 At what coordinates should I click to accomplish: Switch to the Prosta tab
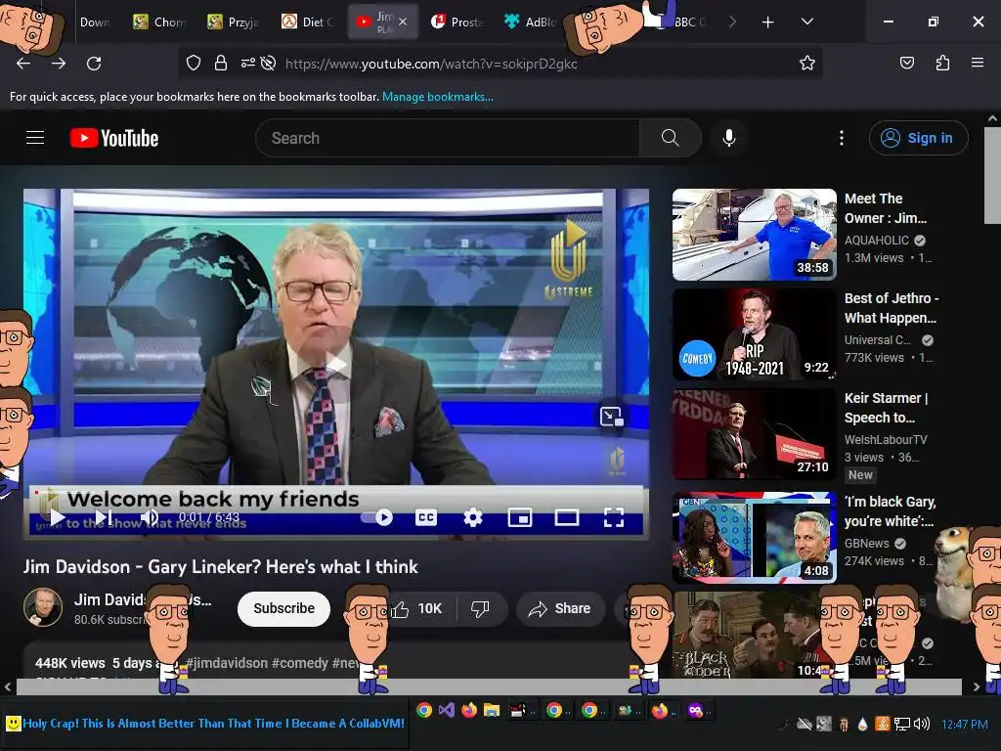457,22
